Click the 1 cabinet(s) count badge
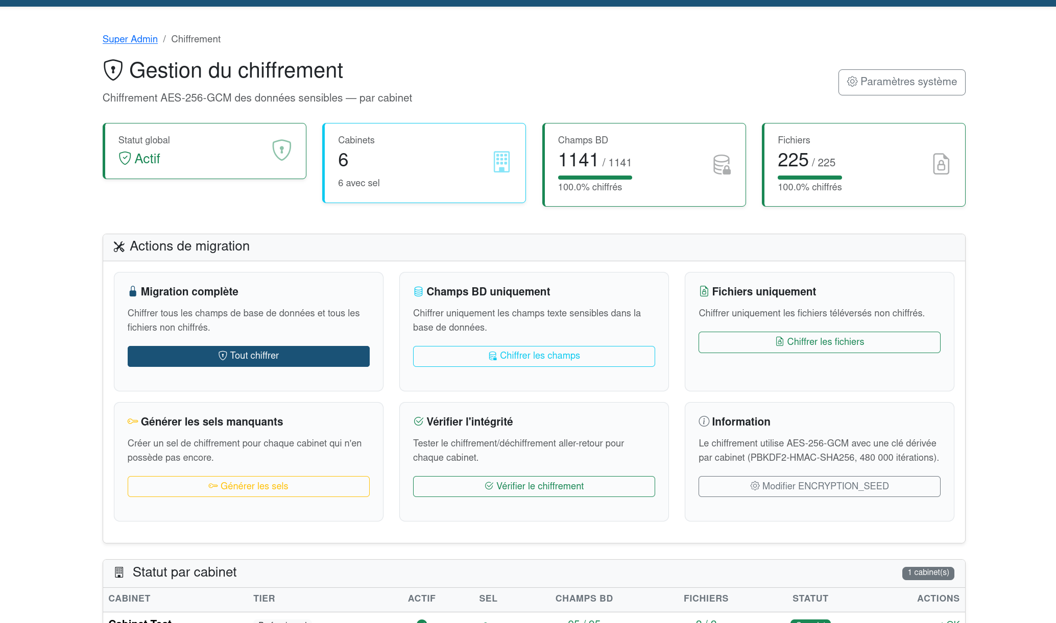The height and width of the screenshot is (623, 1056). (x=928, y=573)
